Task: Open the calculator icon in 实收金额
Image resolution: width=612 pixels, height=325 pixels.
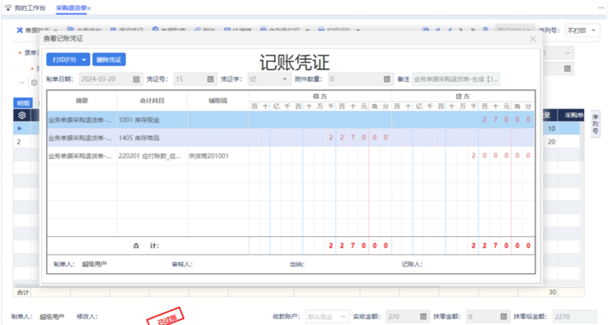Action: [423, 317]
